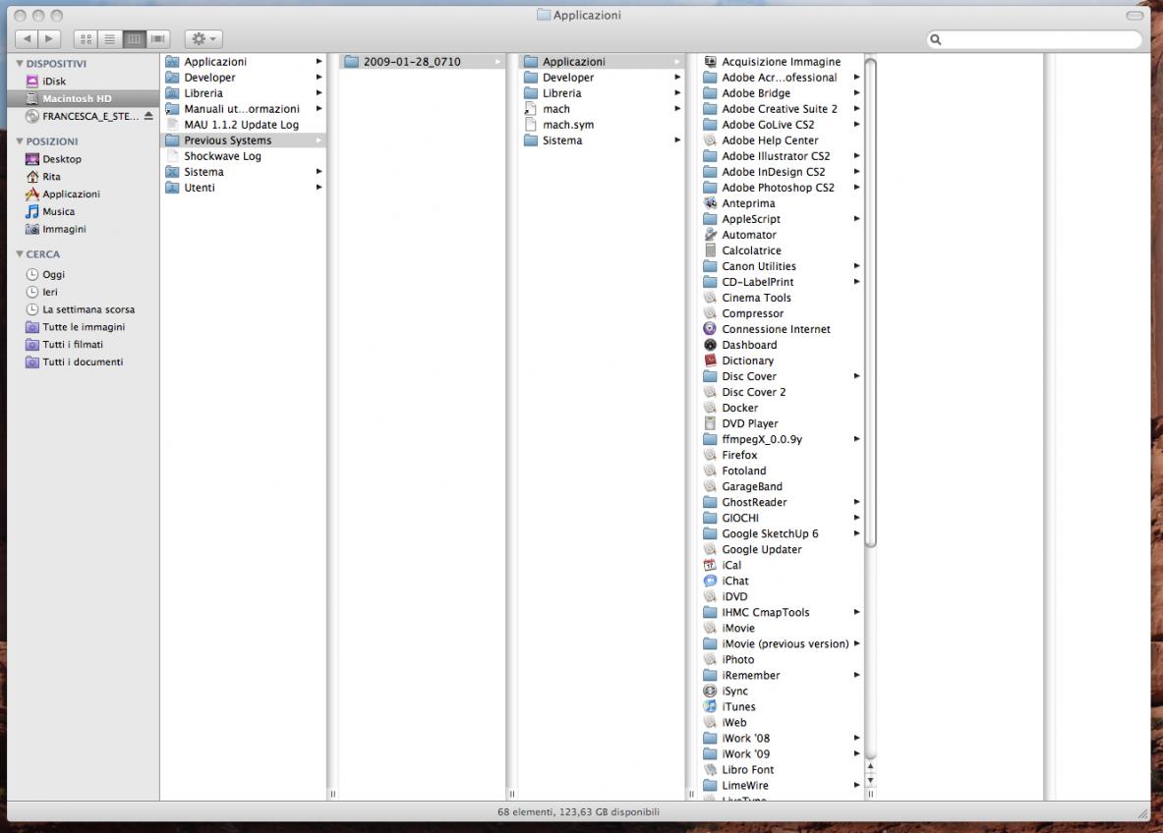This screenshot has width=1163, height=833.
Task: Expand iMovie (previous version) folder arrow
Action: [x=856, y=643]
